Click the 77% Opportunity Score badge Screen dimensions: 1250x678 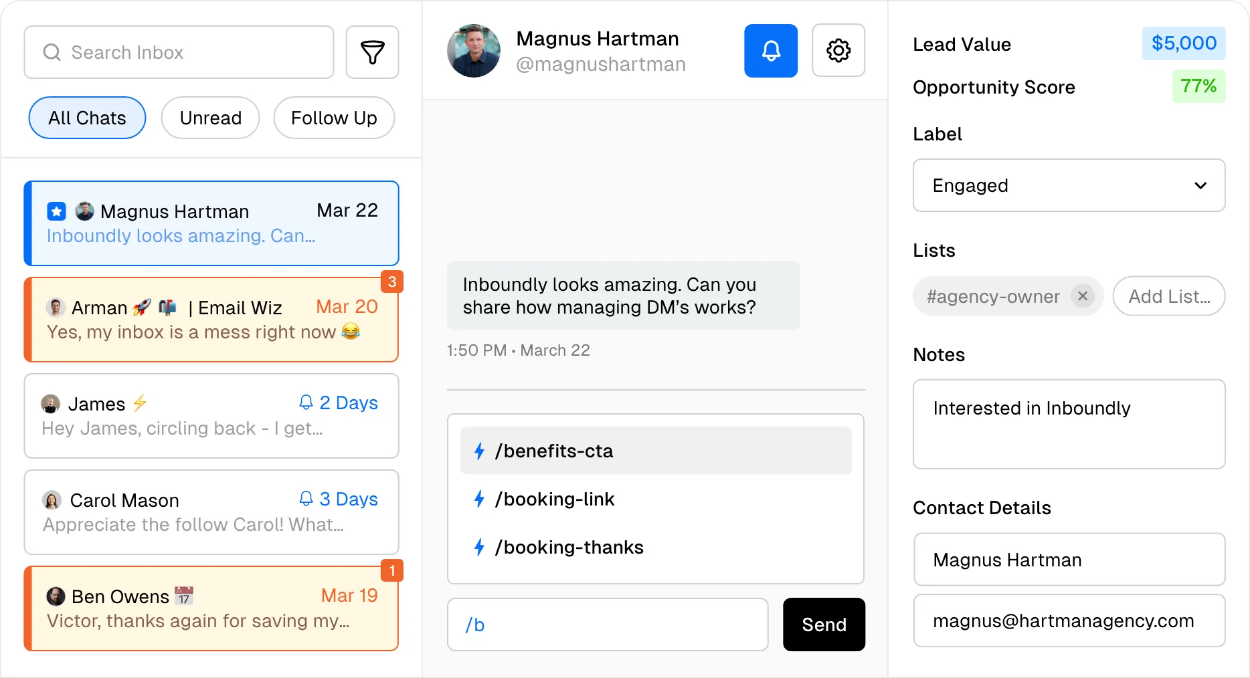[x=1198, y=86]
